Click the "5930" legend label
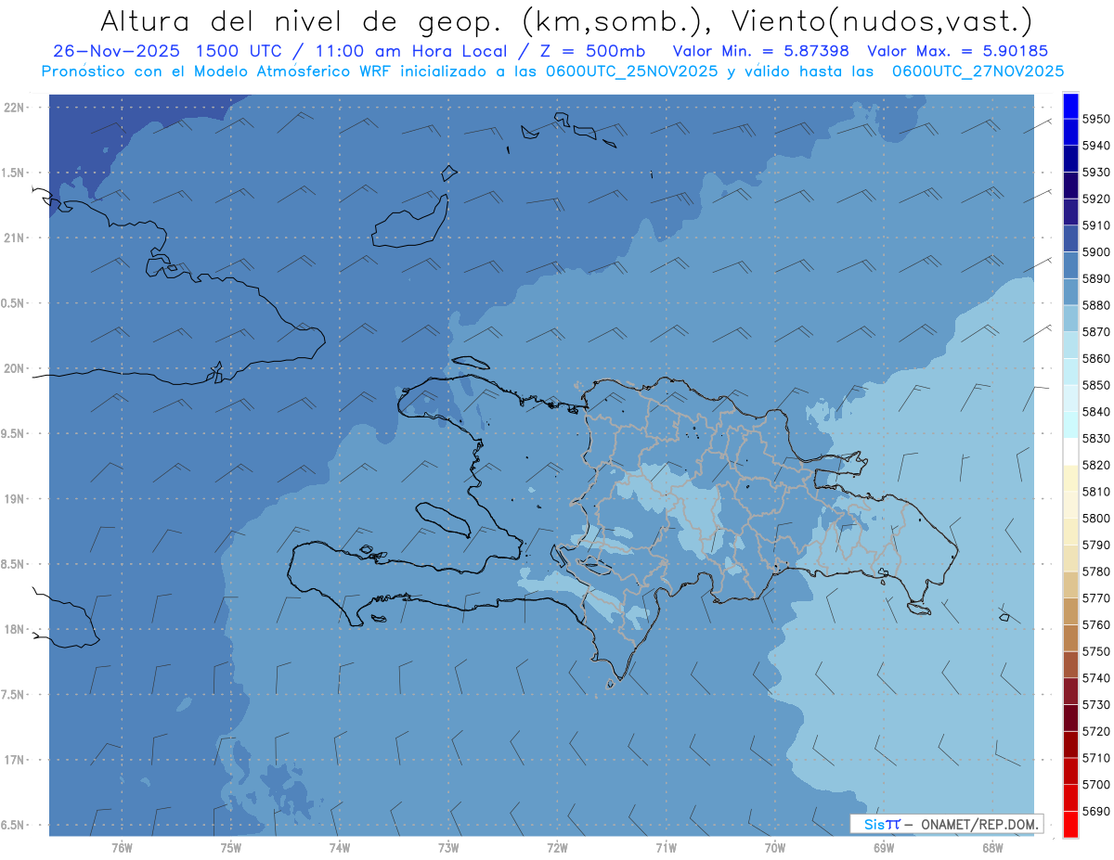Image resolution: width=1114 pixels, height=860 pixels. point(1096,173)
